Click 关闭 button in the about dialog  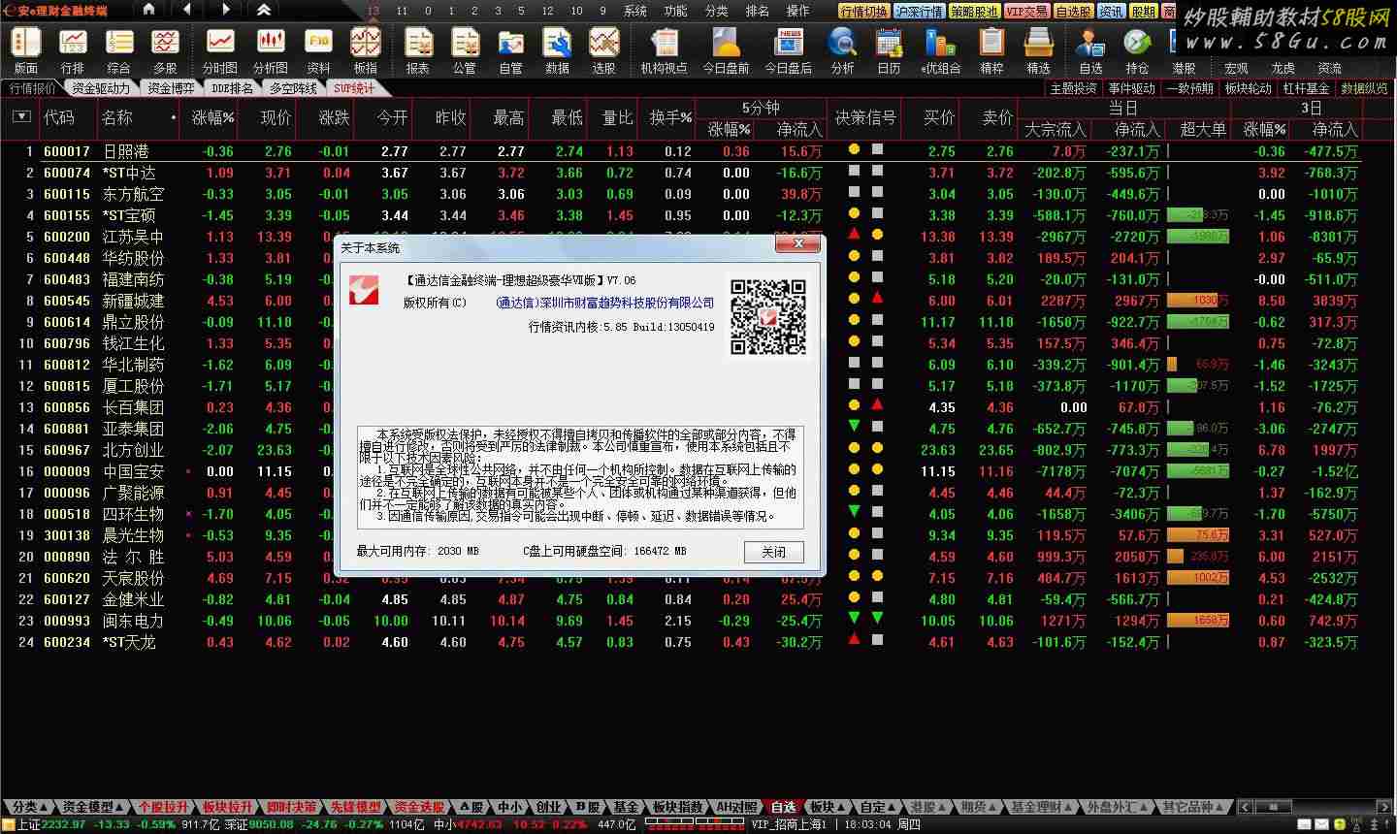[774, 552]
